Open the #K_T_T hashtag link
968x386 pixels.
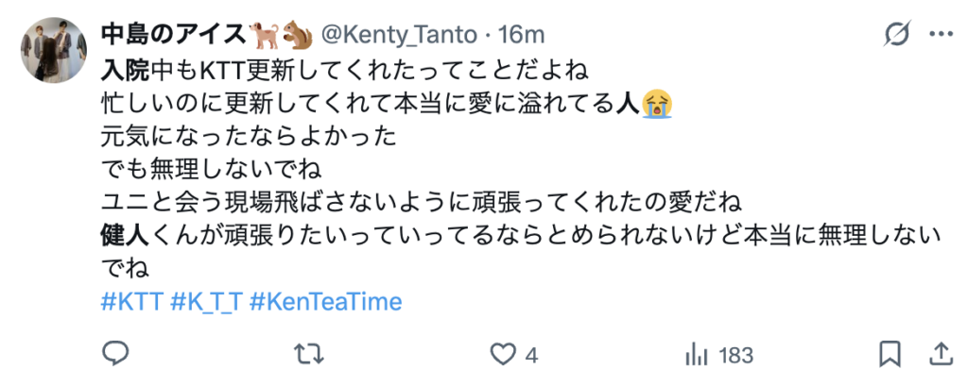tap(207, 302)
